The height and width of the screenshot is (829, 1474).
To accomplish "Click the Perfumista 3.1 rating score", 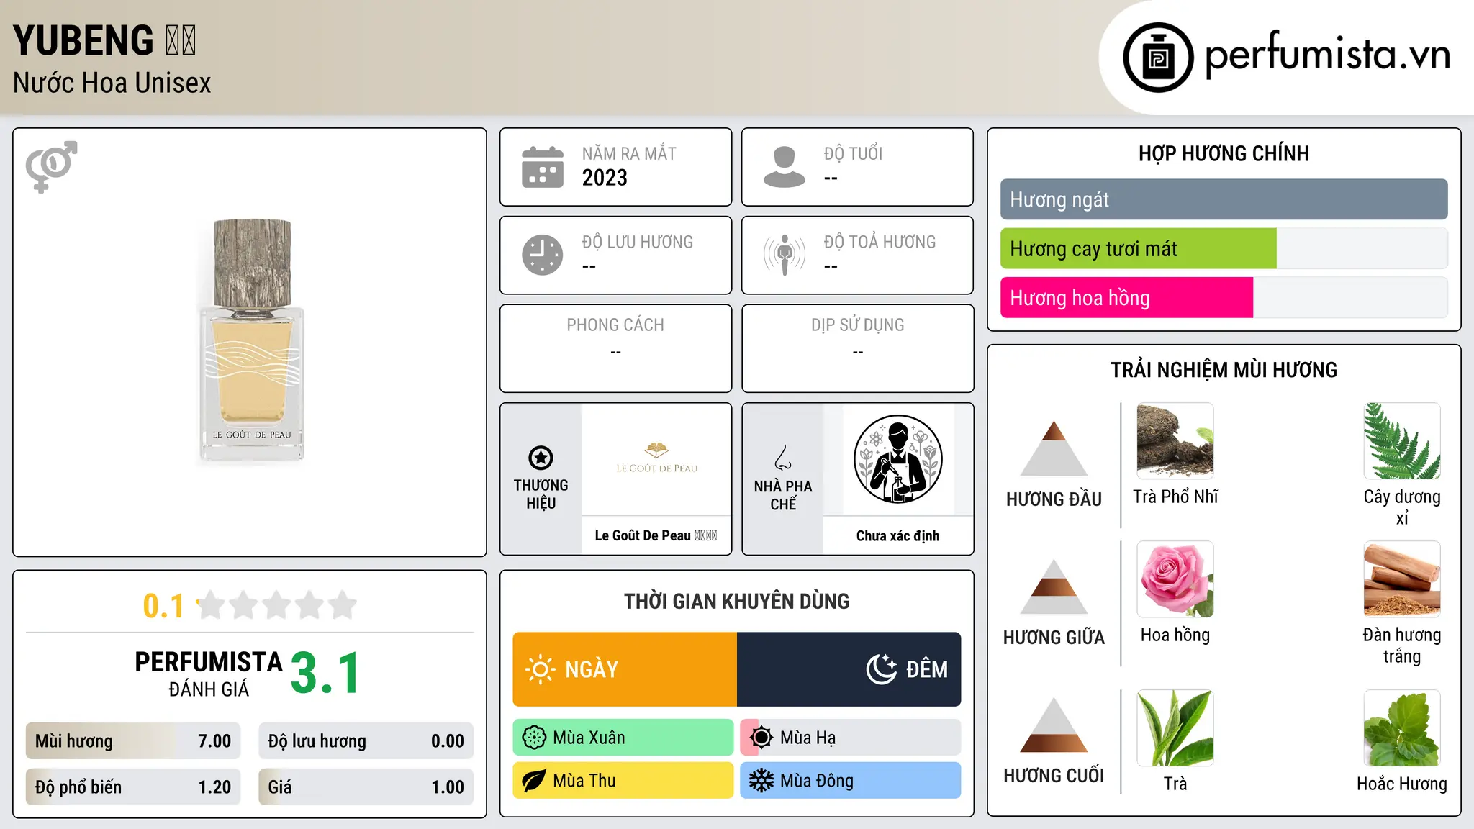I will 326,673.
